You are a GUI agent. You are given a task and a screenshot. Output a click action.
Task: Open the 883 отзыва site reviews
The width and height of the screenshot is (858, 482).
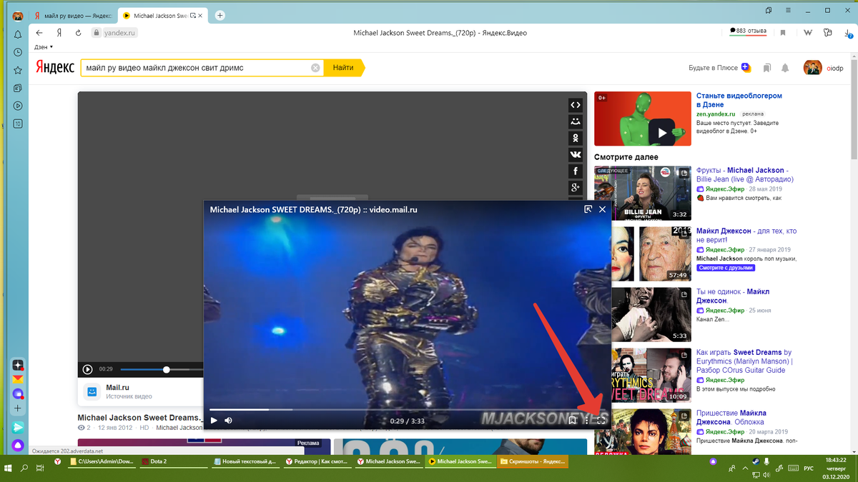pyautogui.click(x=748, y=31)
